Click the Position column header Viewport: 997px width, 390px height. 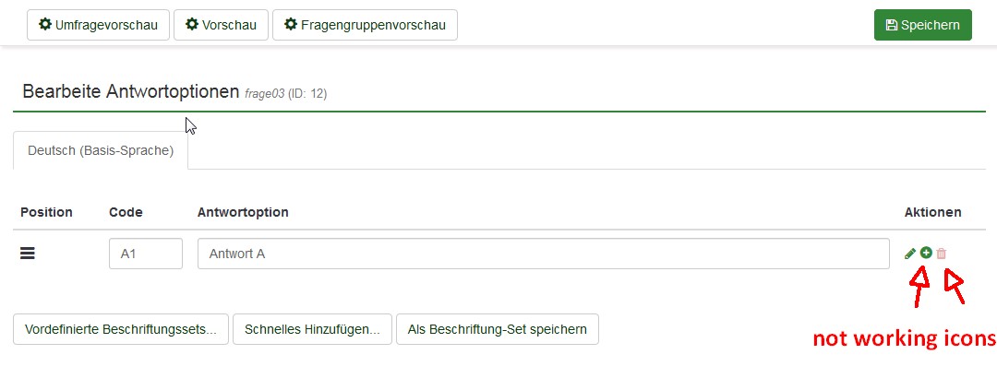pos(46,212)
